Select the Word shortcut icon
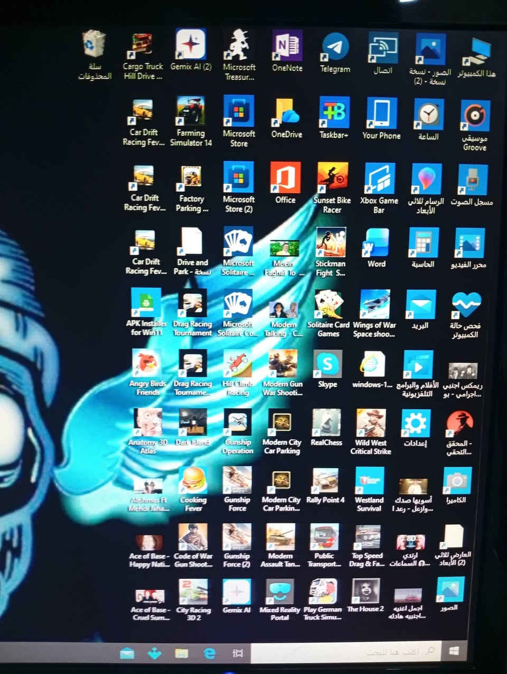This screenshot has width=507, height=674. 377,244
